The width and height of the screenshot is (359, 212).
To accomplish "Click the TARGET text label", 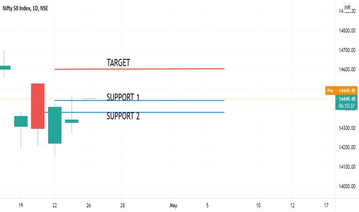I will [118, 62].
